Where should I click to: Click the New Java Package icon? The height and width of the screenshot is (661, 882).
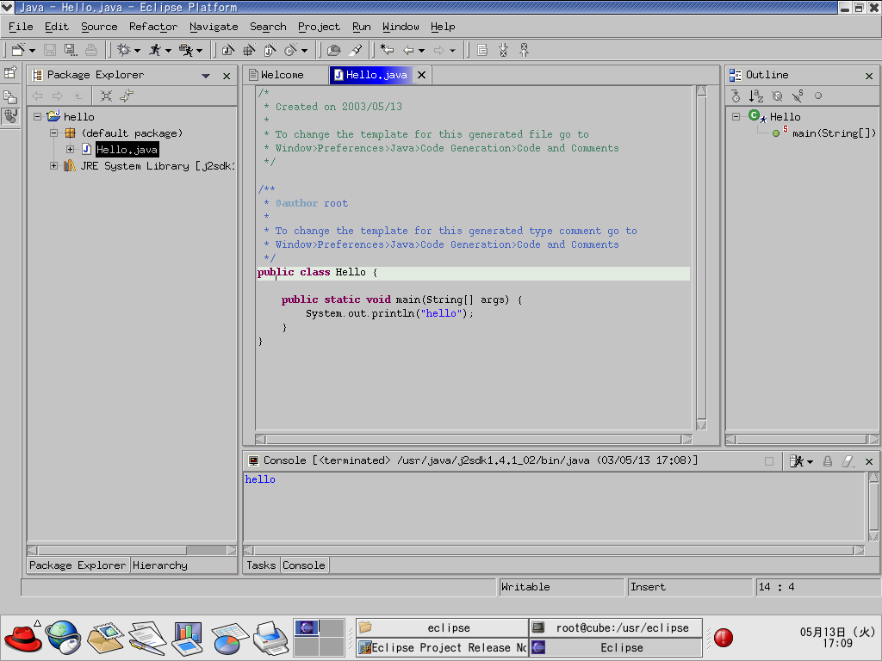click(x=249, y=50)
